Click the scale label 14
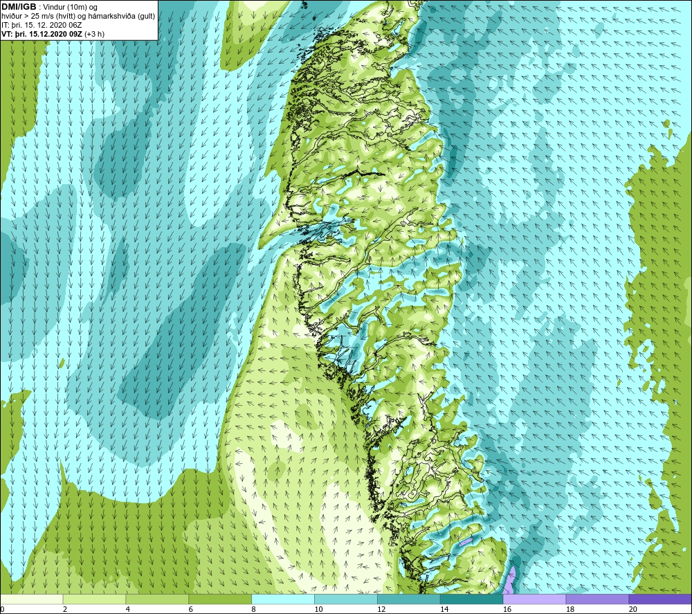692x614 pixels. point(444,609)
